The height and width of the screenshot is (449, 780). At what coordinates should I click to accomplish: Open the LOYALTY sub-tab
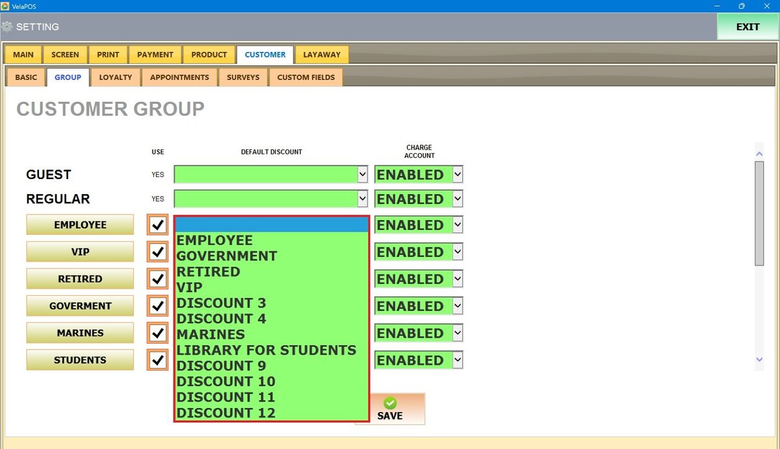116,77
